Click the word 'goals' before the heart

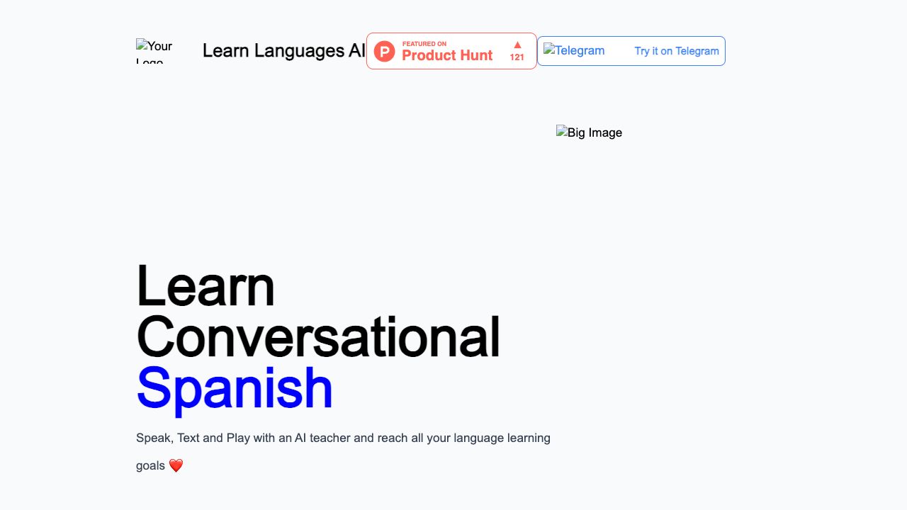coord(150,466)
